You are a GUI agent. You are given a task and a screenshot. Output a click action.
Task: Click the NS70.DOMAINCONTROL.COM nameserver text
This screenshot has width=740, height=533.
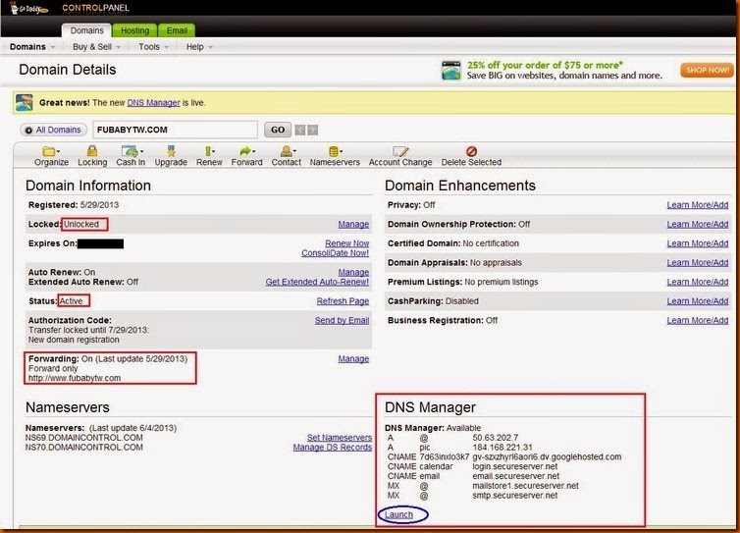pos(84,447)
